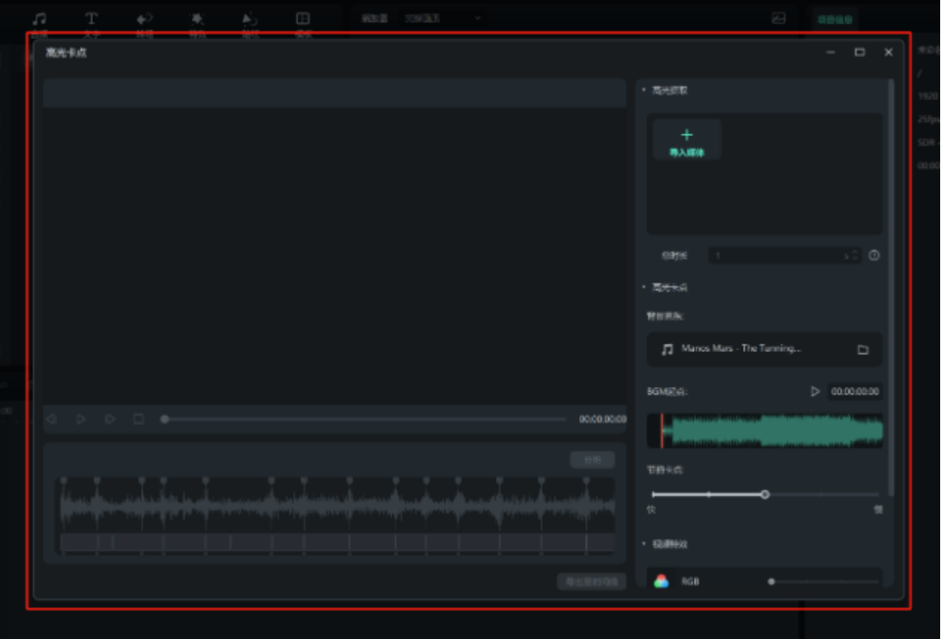This screenshot has width=941, height=639.
Task: Open folder icon to browse background music
Action: (863, 350)
